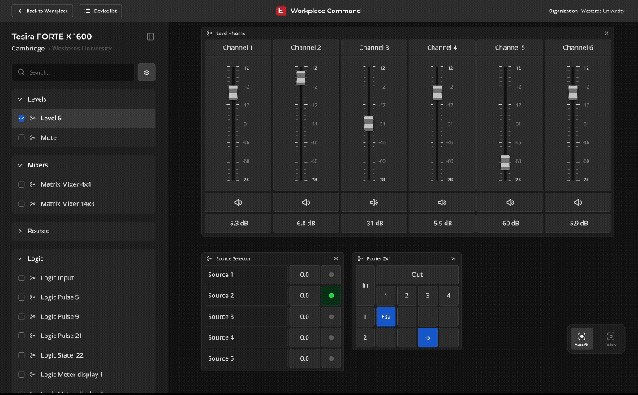Close the Source Selector panel
638x395 pixels.
click(336, 258)
